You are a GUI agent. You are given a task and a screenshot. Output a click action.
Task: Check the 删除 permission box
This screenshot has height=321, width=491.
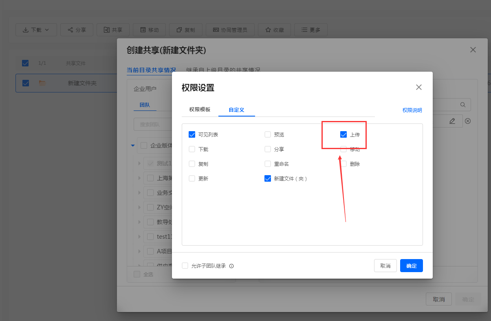click(343, 164)
